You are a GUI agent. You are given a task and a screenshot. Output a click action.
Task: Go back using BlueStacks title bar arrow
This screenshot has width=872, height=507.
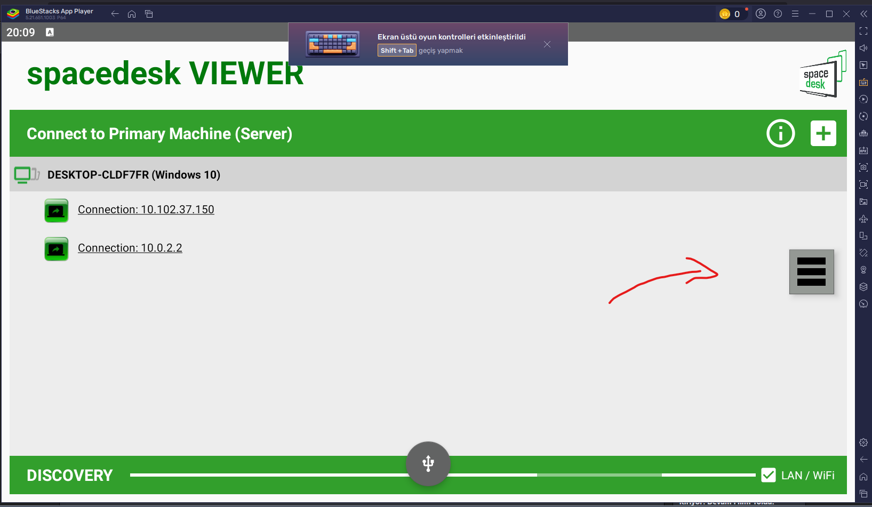115,14
